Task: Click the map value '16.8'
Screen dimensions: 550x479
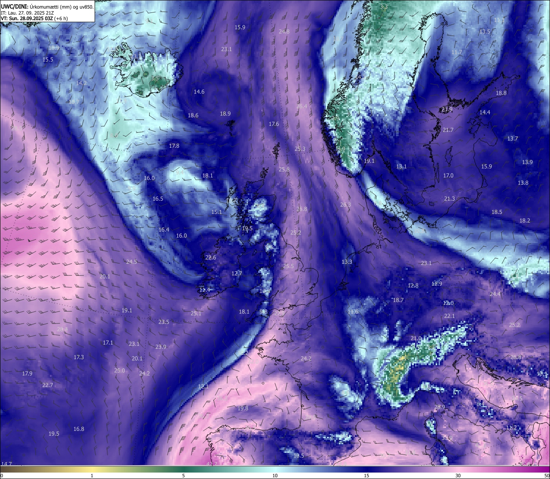Action: [79, 429]
